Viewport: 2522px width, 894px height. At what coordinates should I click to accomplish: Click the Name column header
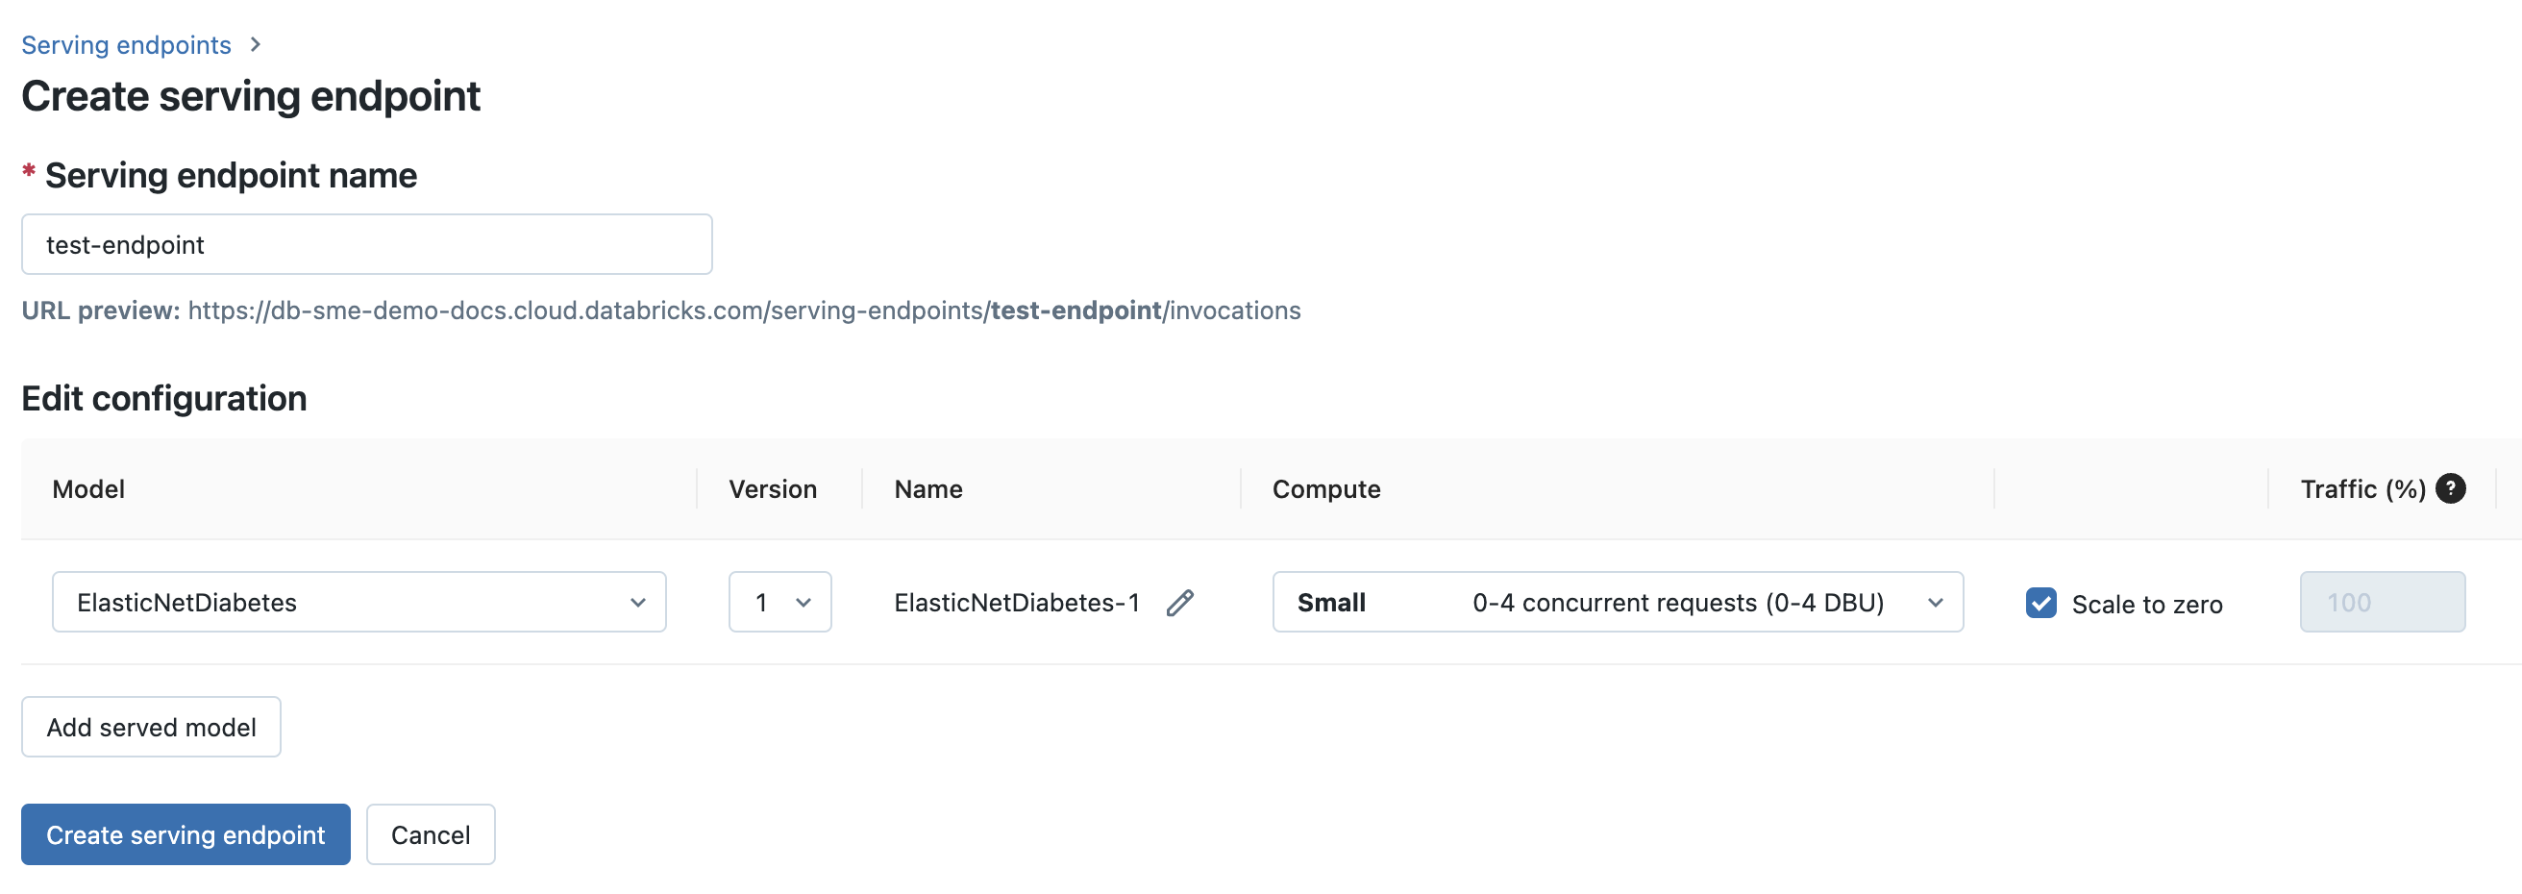point(928,488)
